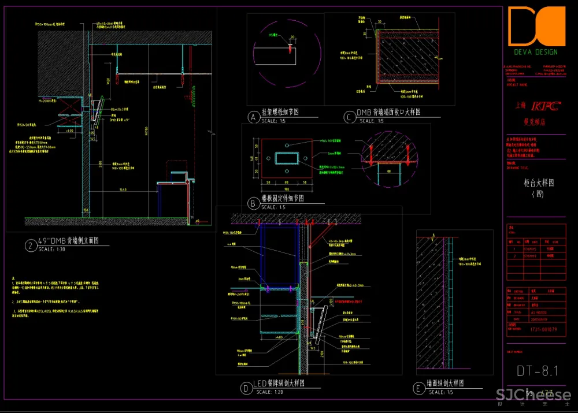Viewport: 578px width, 413px height.
Task: Click the orange DEVA DESIGN logo
Action: point(536,26)
